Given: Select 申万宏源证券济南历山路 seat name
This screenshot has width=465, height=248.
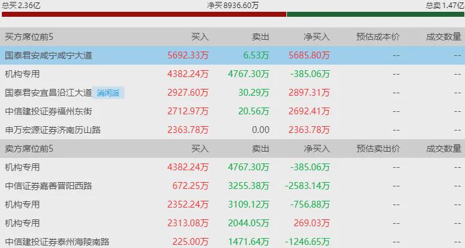Looking at the screenshot, I should 53,130.
